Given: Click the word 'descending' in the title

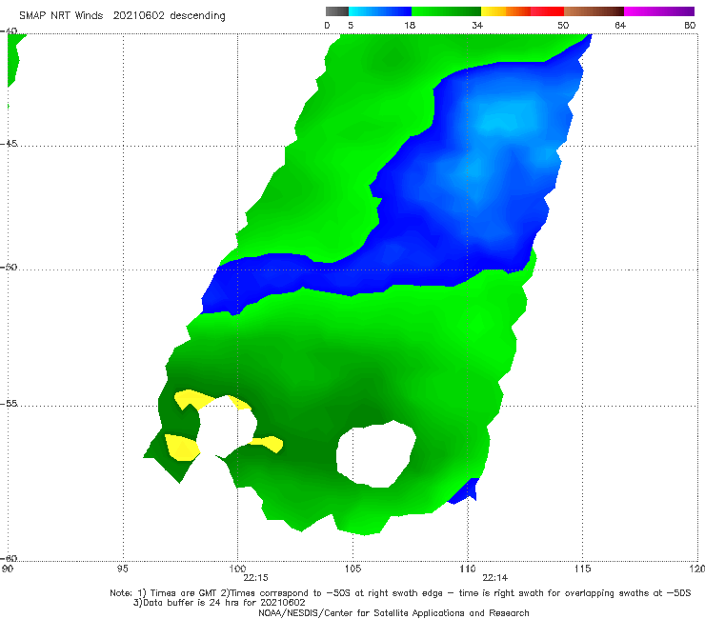Looking at the screenshot, I should [198, 16].
